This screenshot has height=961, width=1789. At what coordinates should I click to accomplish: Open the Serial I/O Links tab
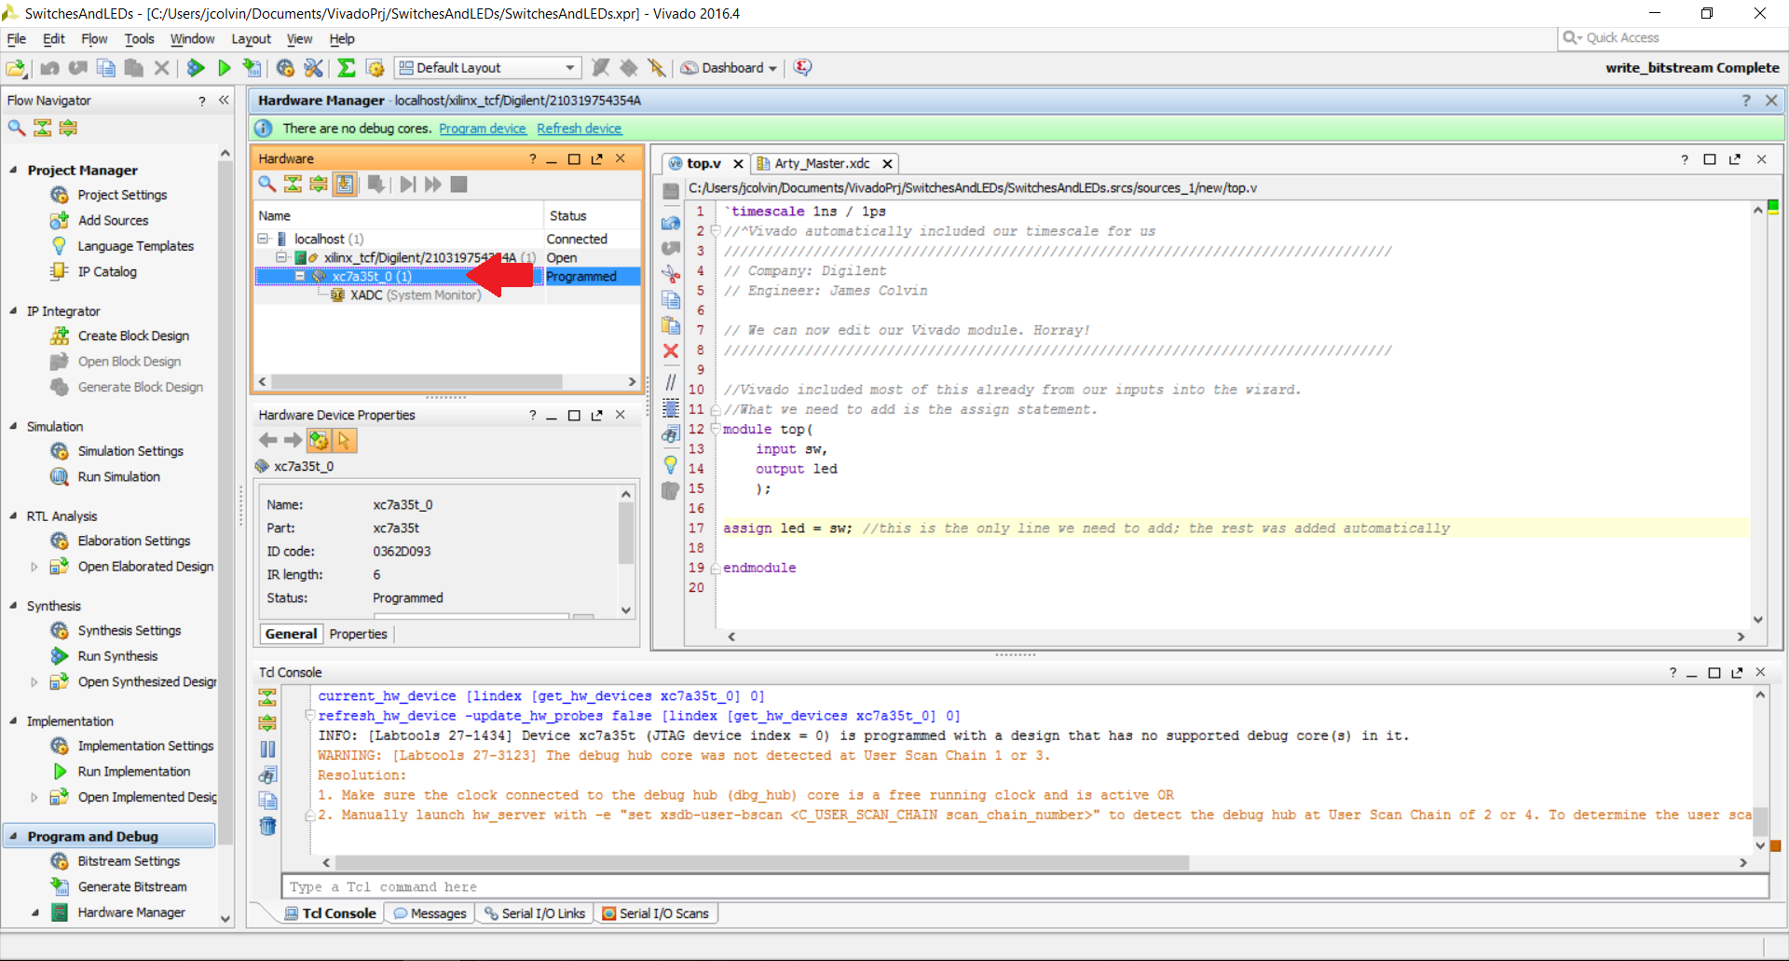(534, 913)
